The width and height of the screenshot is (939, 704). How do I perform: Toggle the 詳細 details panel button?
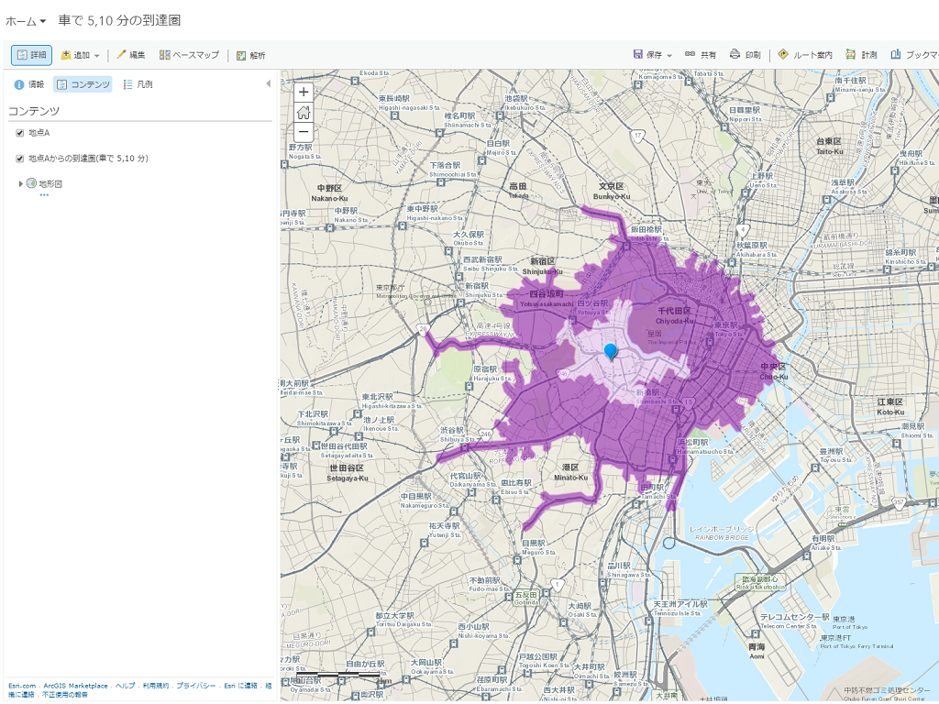32,55
